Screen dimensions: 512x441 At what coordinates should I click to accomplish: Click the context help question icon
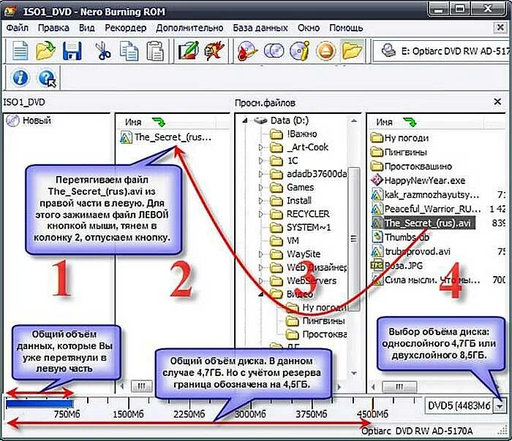click(x=47, y=78)
